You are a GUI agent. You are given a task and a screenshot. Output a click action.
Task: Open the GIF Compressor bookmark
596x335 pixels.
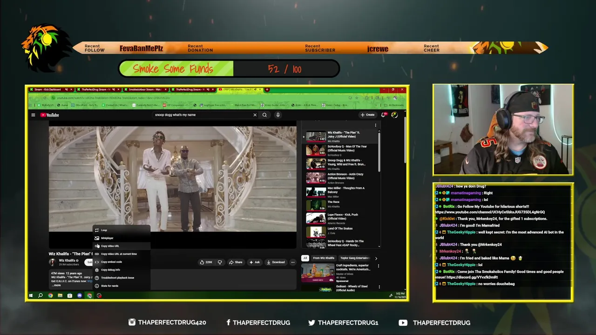point(175,105)
